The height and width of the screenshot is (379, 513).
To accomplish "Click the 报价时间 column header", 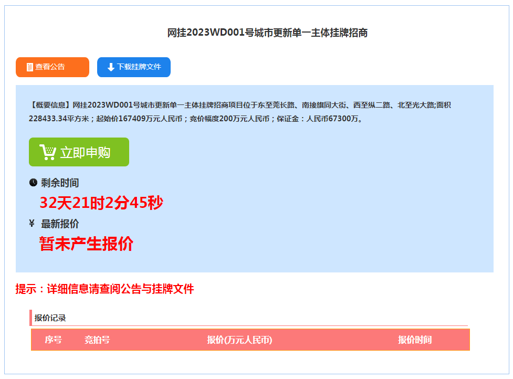I will [x=415, y=340].
